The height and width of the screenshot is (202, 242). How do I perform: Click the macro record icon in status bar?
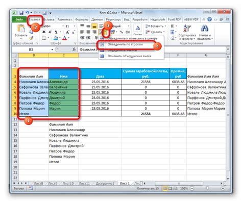point(31,188)
